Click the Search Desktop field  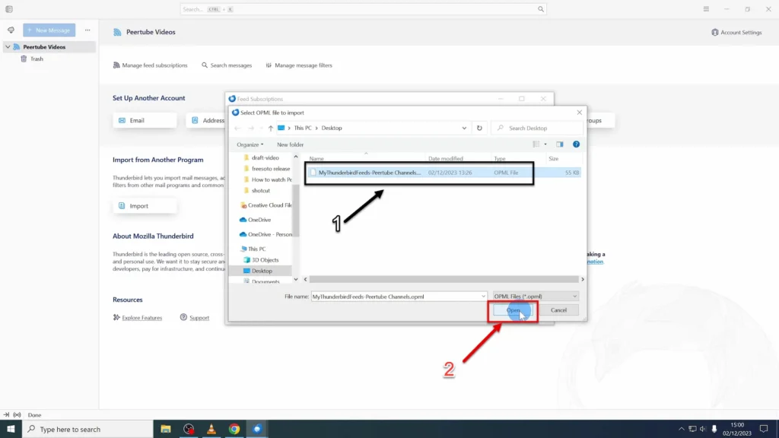tap(536, 128)
